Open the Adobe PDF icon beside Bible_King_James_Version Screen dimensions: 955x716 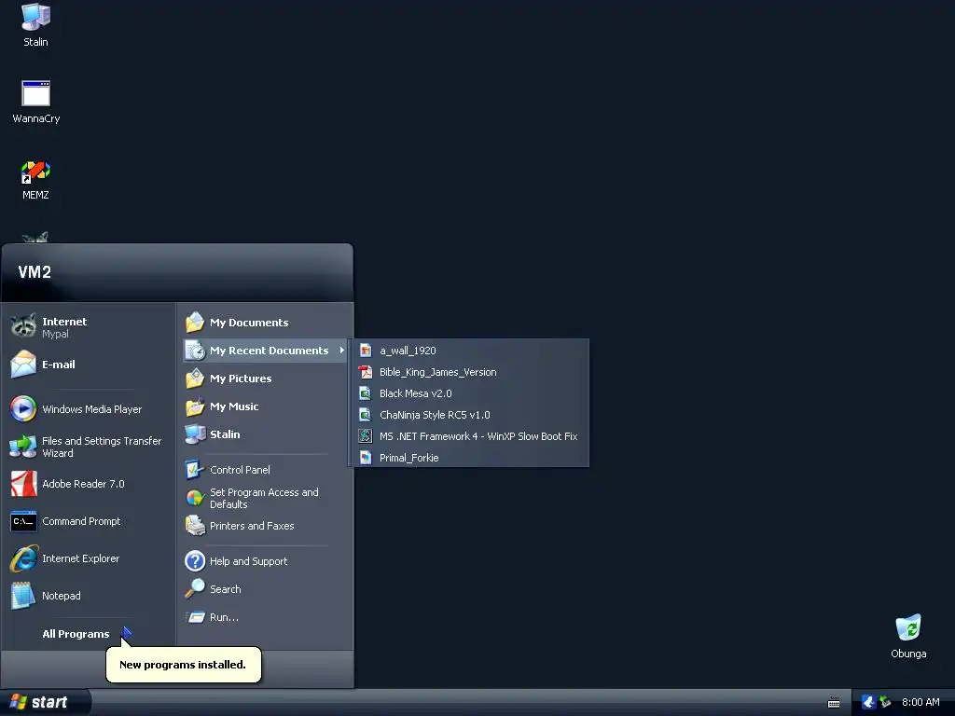click(x=366, y=372)
